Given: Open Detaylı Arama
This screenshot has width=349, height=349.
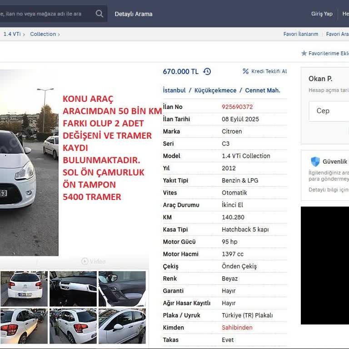Looking at the screenshot, I should click(x=134, y=14).
